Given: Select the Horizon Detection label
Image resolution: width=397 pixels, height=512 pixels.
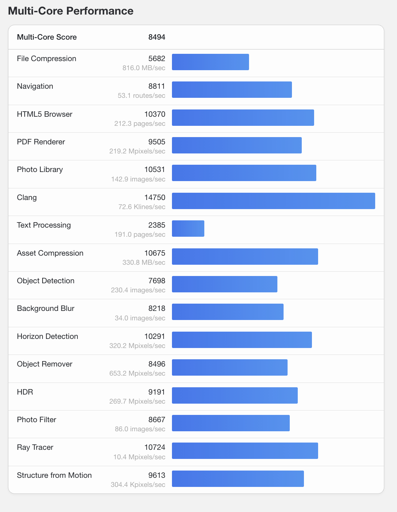Looking at the screenshot, I should click(48, 336).
